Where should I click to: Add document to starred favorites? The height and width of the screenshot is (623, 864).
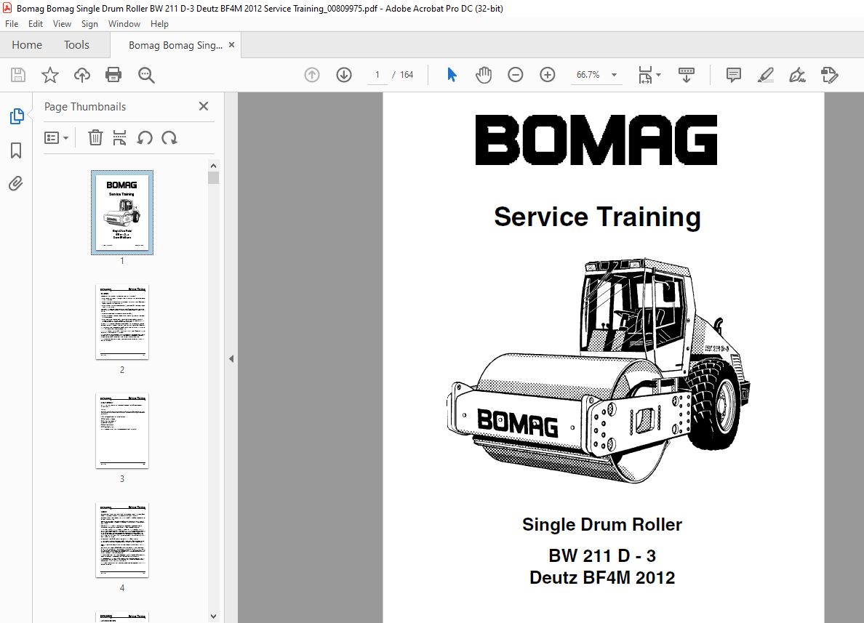tap(50, 75)
